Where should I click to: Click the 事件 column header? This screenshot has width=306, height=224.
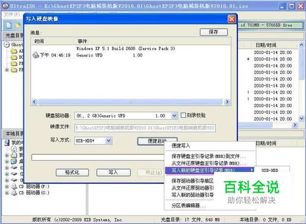click(x=152, y=42)
